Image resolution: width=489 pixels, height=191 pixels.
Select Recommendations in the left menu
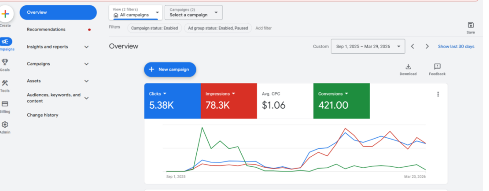click(46, 30)
